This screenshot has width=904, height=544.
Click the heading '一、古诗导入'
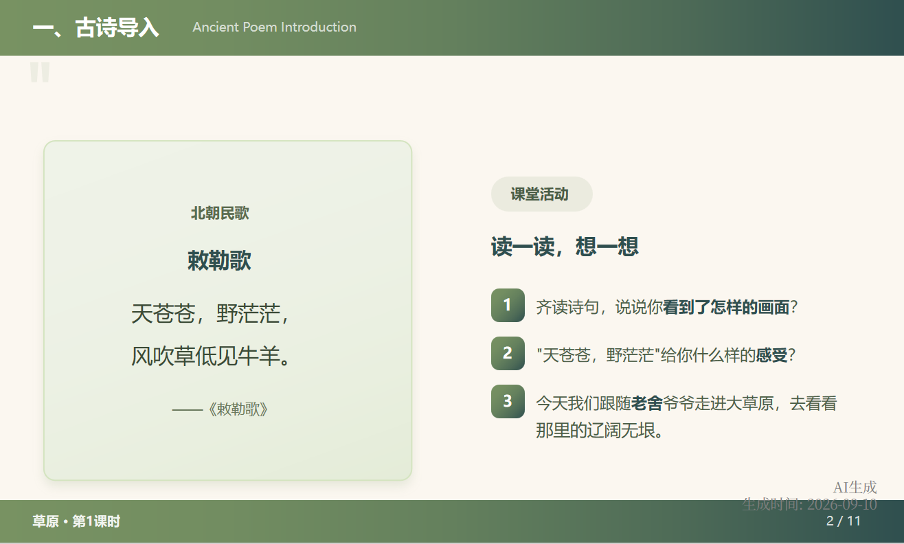(95, 28)
